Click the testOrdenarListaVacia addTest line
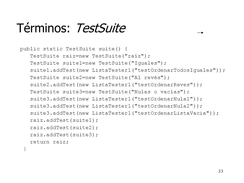 (124, 113)
